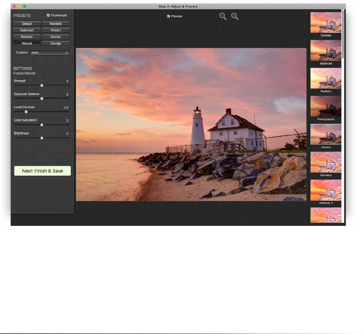Apply the Default preset button
This screenshot has width=364, height=334.
point(27,24)
